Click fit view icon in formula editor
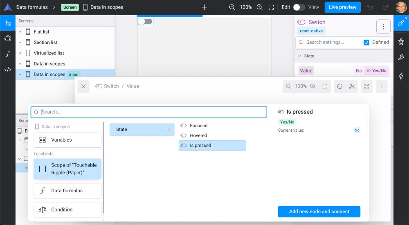 (325, 86)
